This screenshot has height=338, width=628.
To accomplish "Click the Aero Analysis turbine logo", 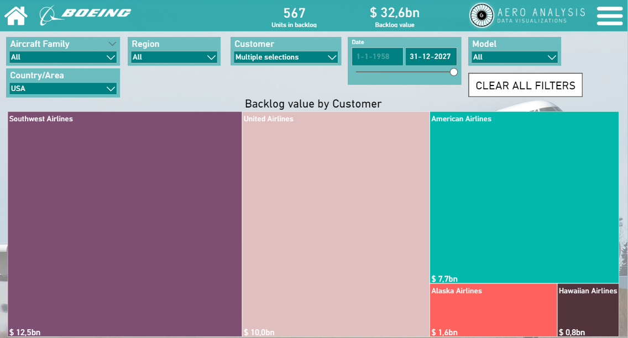I will tap(482, 15).
